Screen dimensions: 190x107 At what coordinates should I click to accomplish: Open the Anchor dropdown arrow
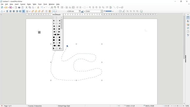[4, 11]
